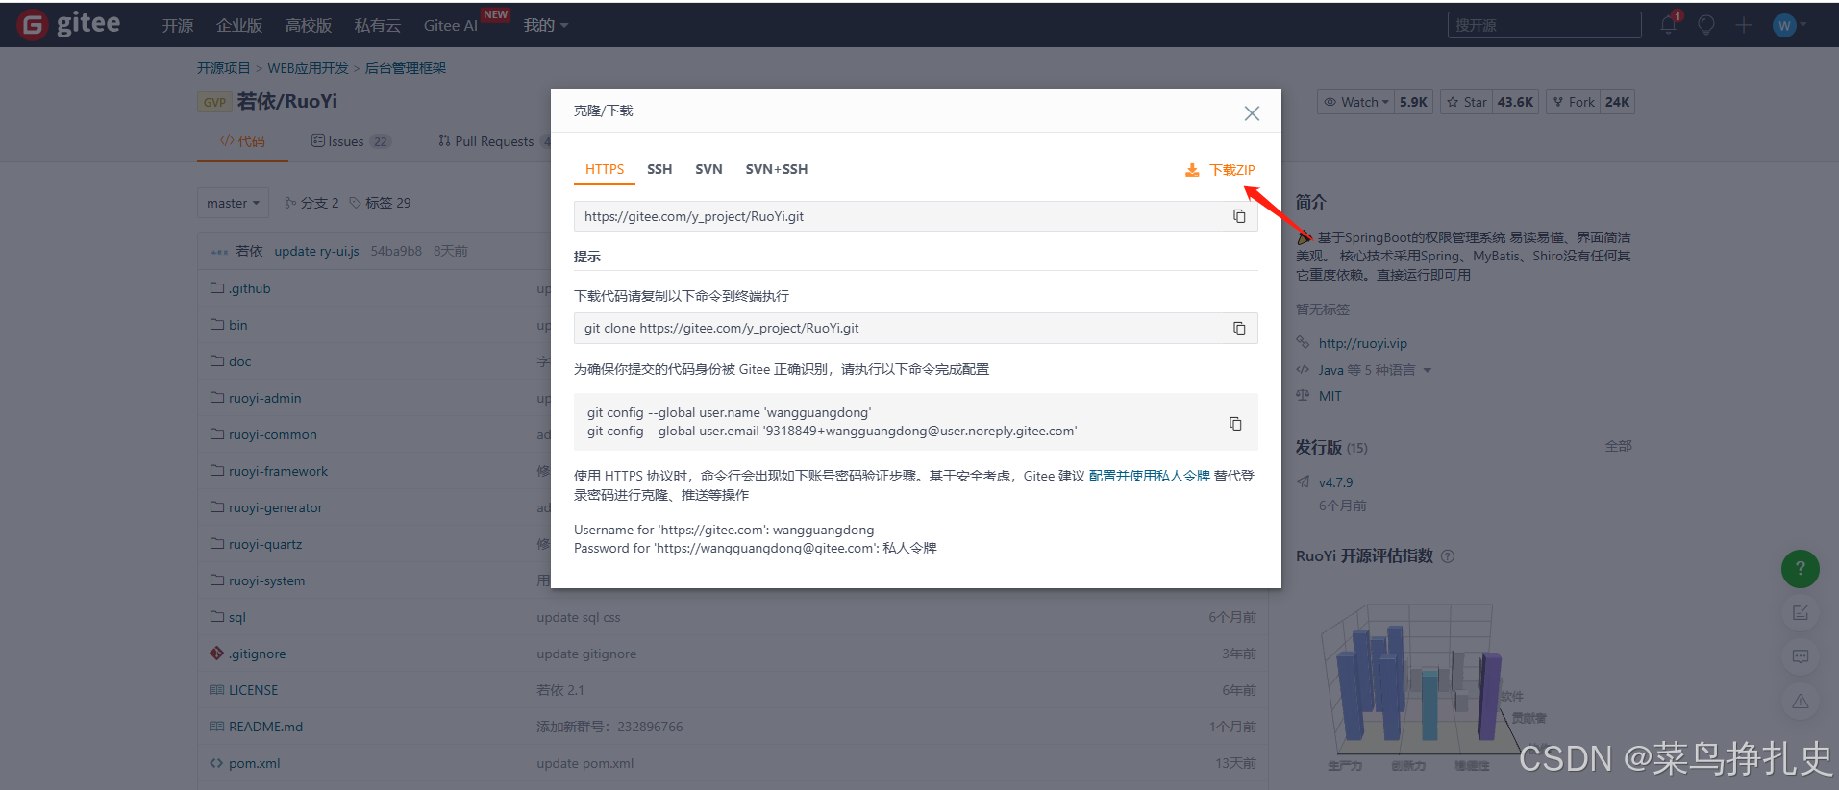The image size is (1839, 790).
Task: Open the ruoyi-generator folder
Action: pyautogui.click(x=275, y=507)
